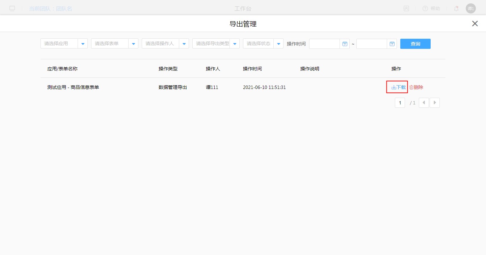The width and height of the screenshot is (486, 255).
Task: Go to the previous page arrow
Action: click(424, 103)
